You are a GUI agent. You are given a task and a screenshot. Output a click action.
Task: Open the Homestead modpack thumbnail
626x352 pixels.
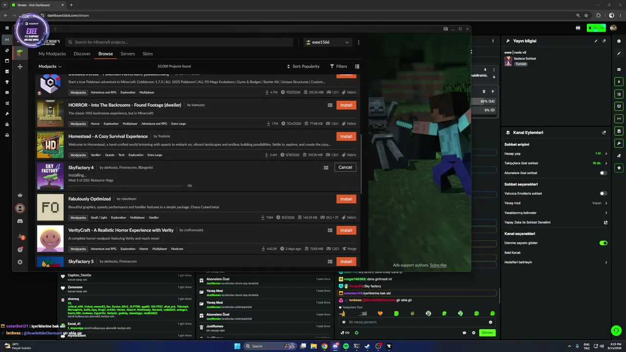(50, 145)
